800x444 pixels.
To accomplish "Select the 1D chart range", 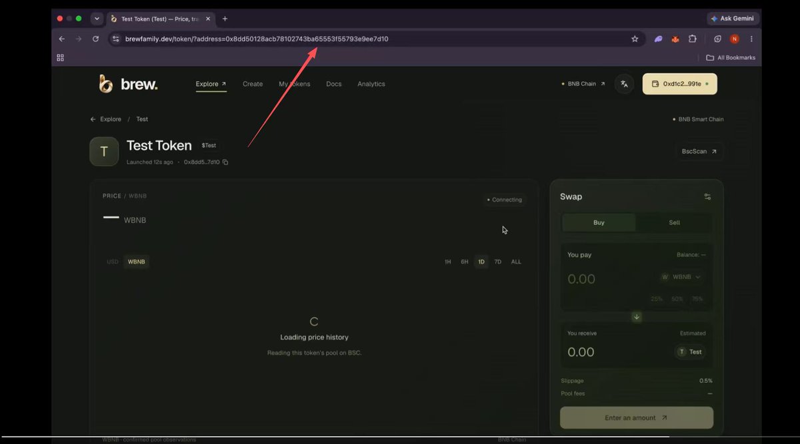I will coord(481,262).
